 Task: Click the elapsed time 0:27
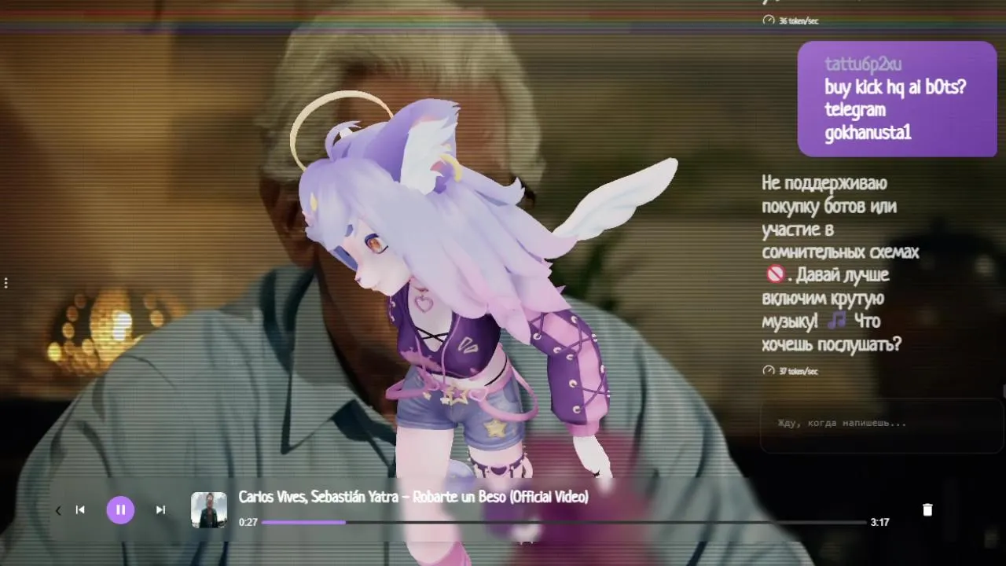(x=248, y=522)
